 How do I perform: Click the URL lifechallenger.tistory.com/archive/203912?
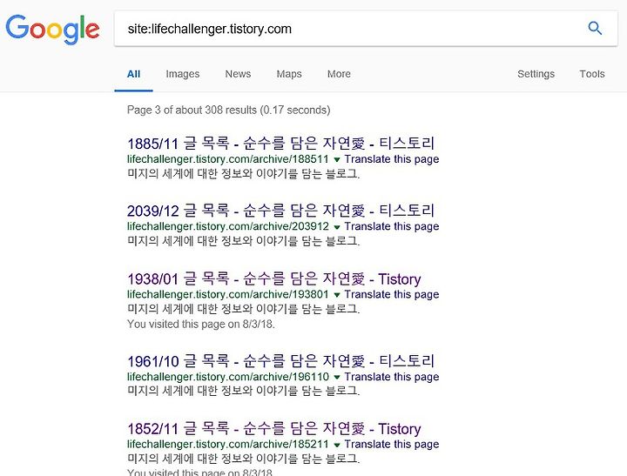228,226
